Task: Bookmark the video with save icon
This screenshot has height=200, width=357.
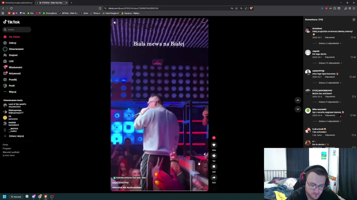Action: click(x=214, y=167)
